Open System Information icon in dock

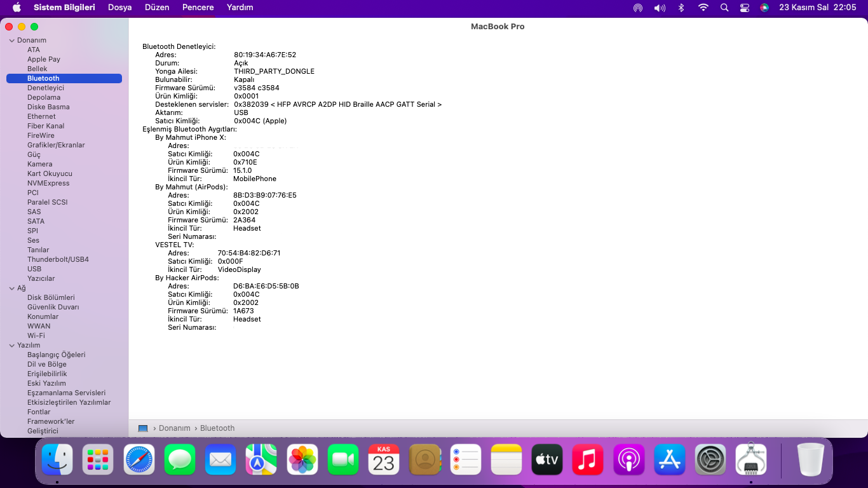[x=751, y=459]
